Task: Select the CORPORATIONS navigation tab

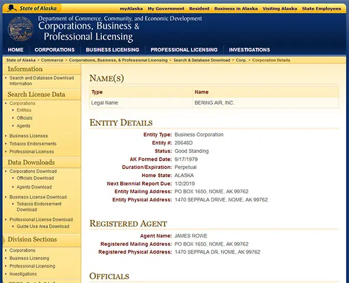Action: (54, 50)
